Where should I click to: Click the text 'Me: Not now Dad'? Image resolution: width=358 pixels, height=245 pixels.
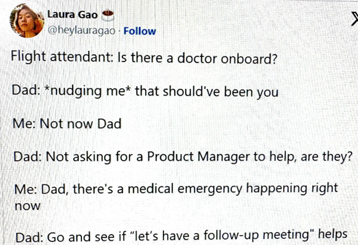pyautogui.click(x=67, y=124)
